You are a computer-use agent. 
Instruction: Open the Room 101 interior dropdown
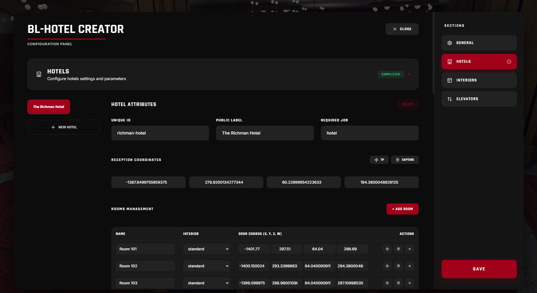[x=207, y=249]
